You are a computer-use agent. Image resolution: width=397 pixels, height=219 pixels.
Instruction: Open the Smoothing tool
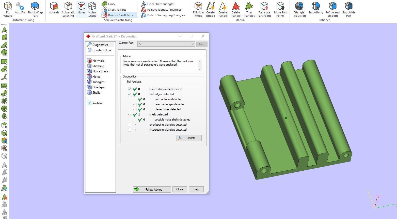coord(316,8)
